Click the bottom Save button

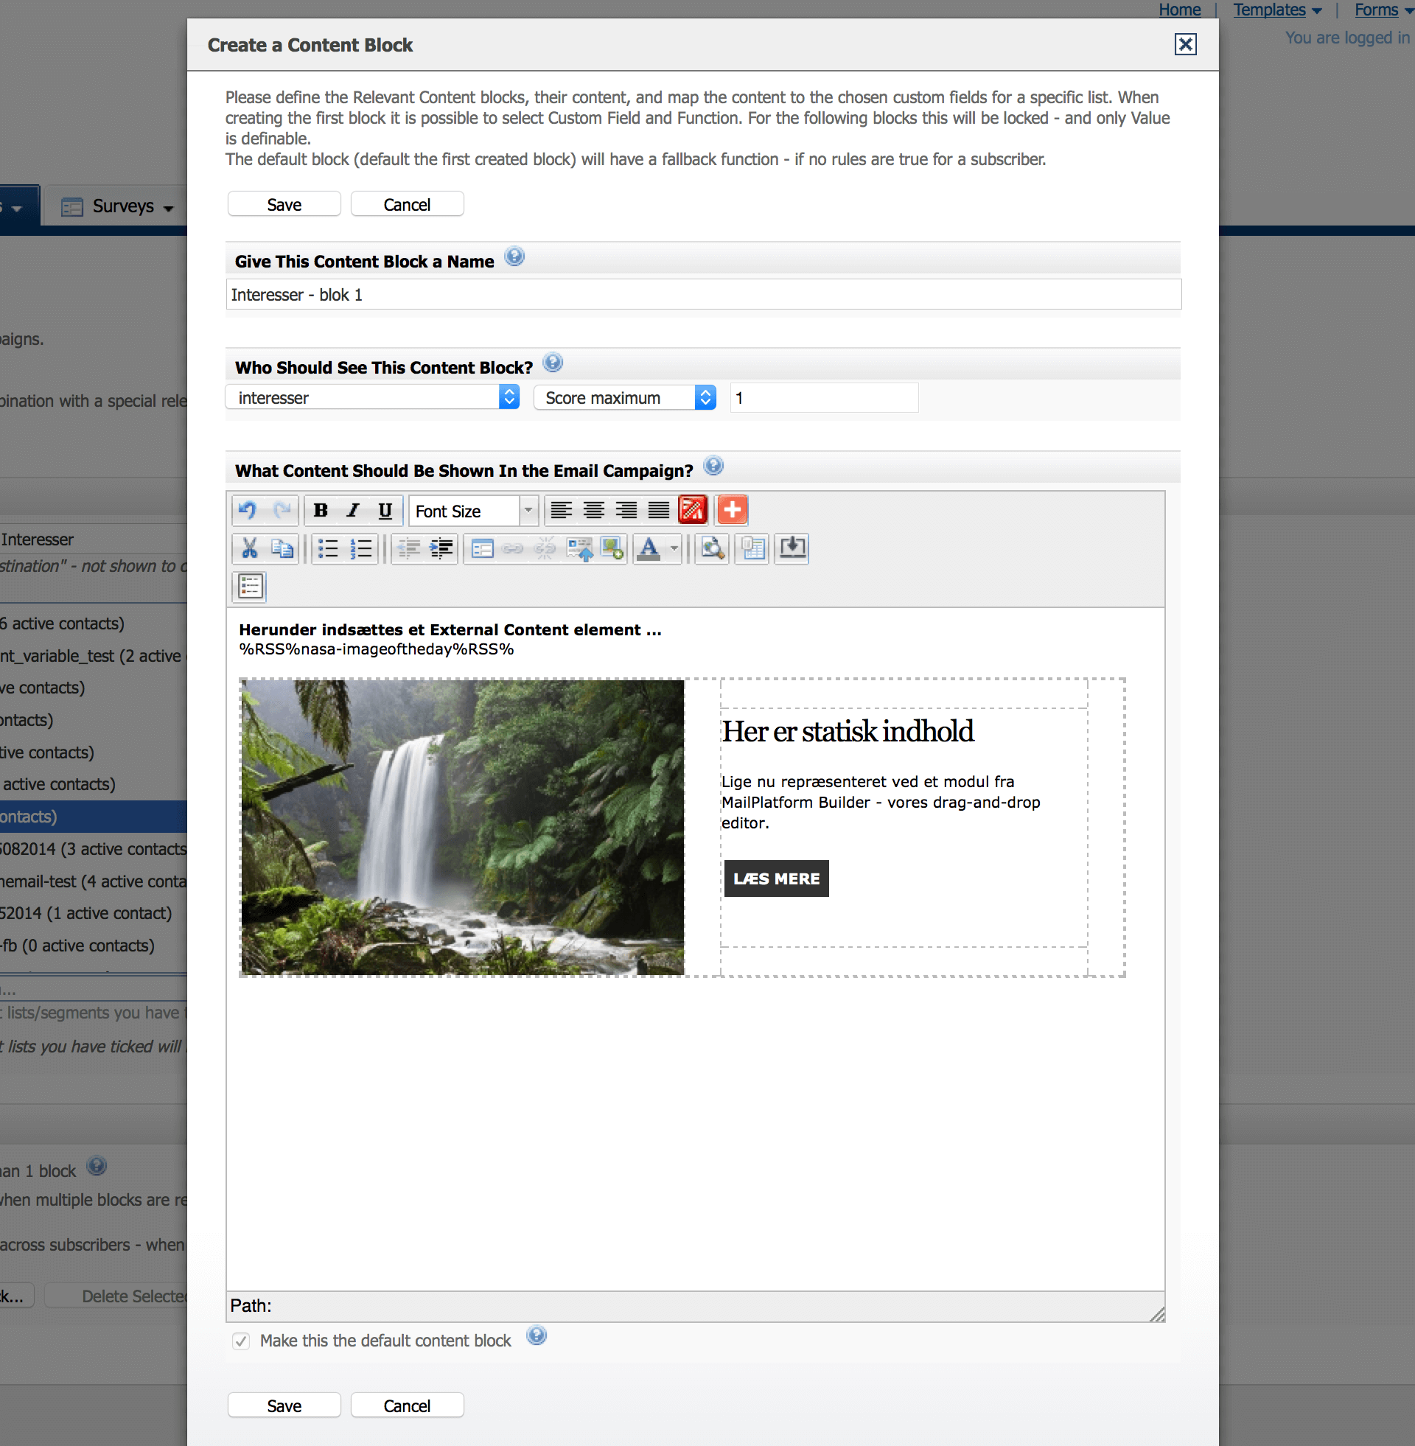pyautogui.click(x=284, y=1405)
